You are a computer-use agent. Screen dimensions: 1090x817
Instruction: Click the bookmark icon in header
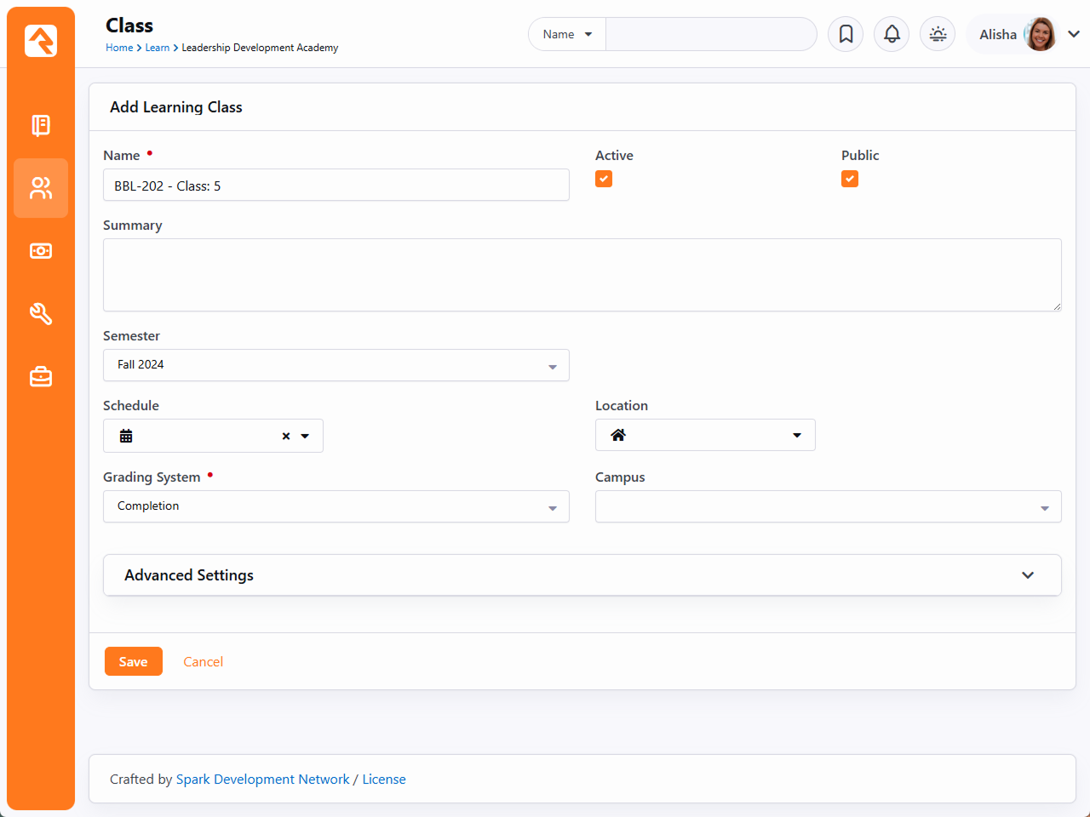coord(846,34)
